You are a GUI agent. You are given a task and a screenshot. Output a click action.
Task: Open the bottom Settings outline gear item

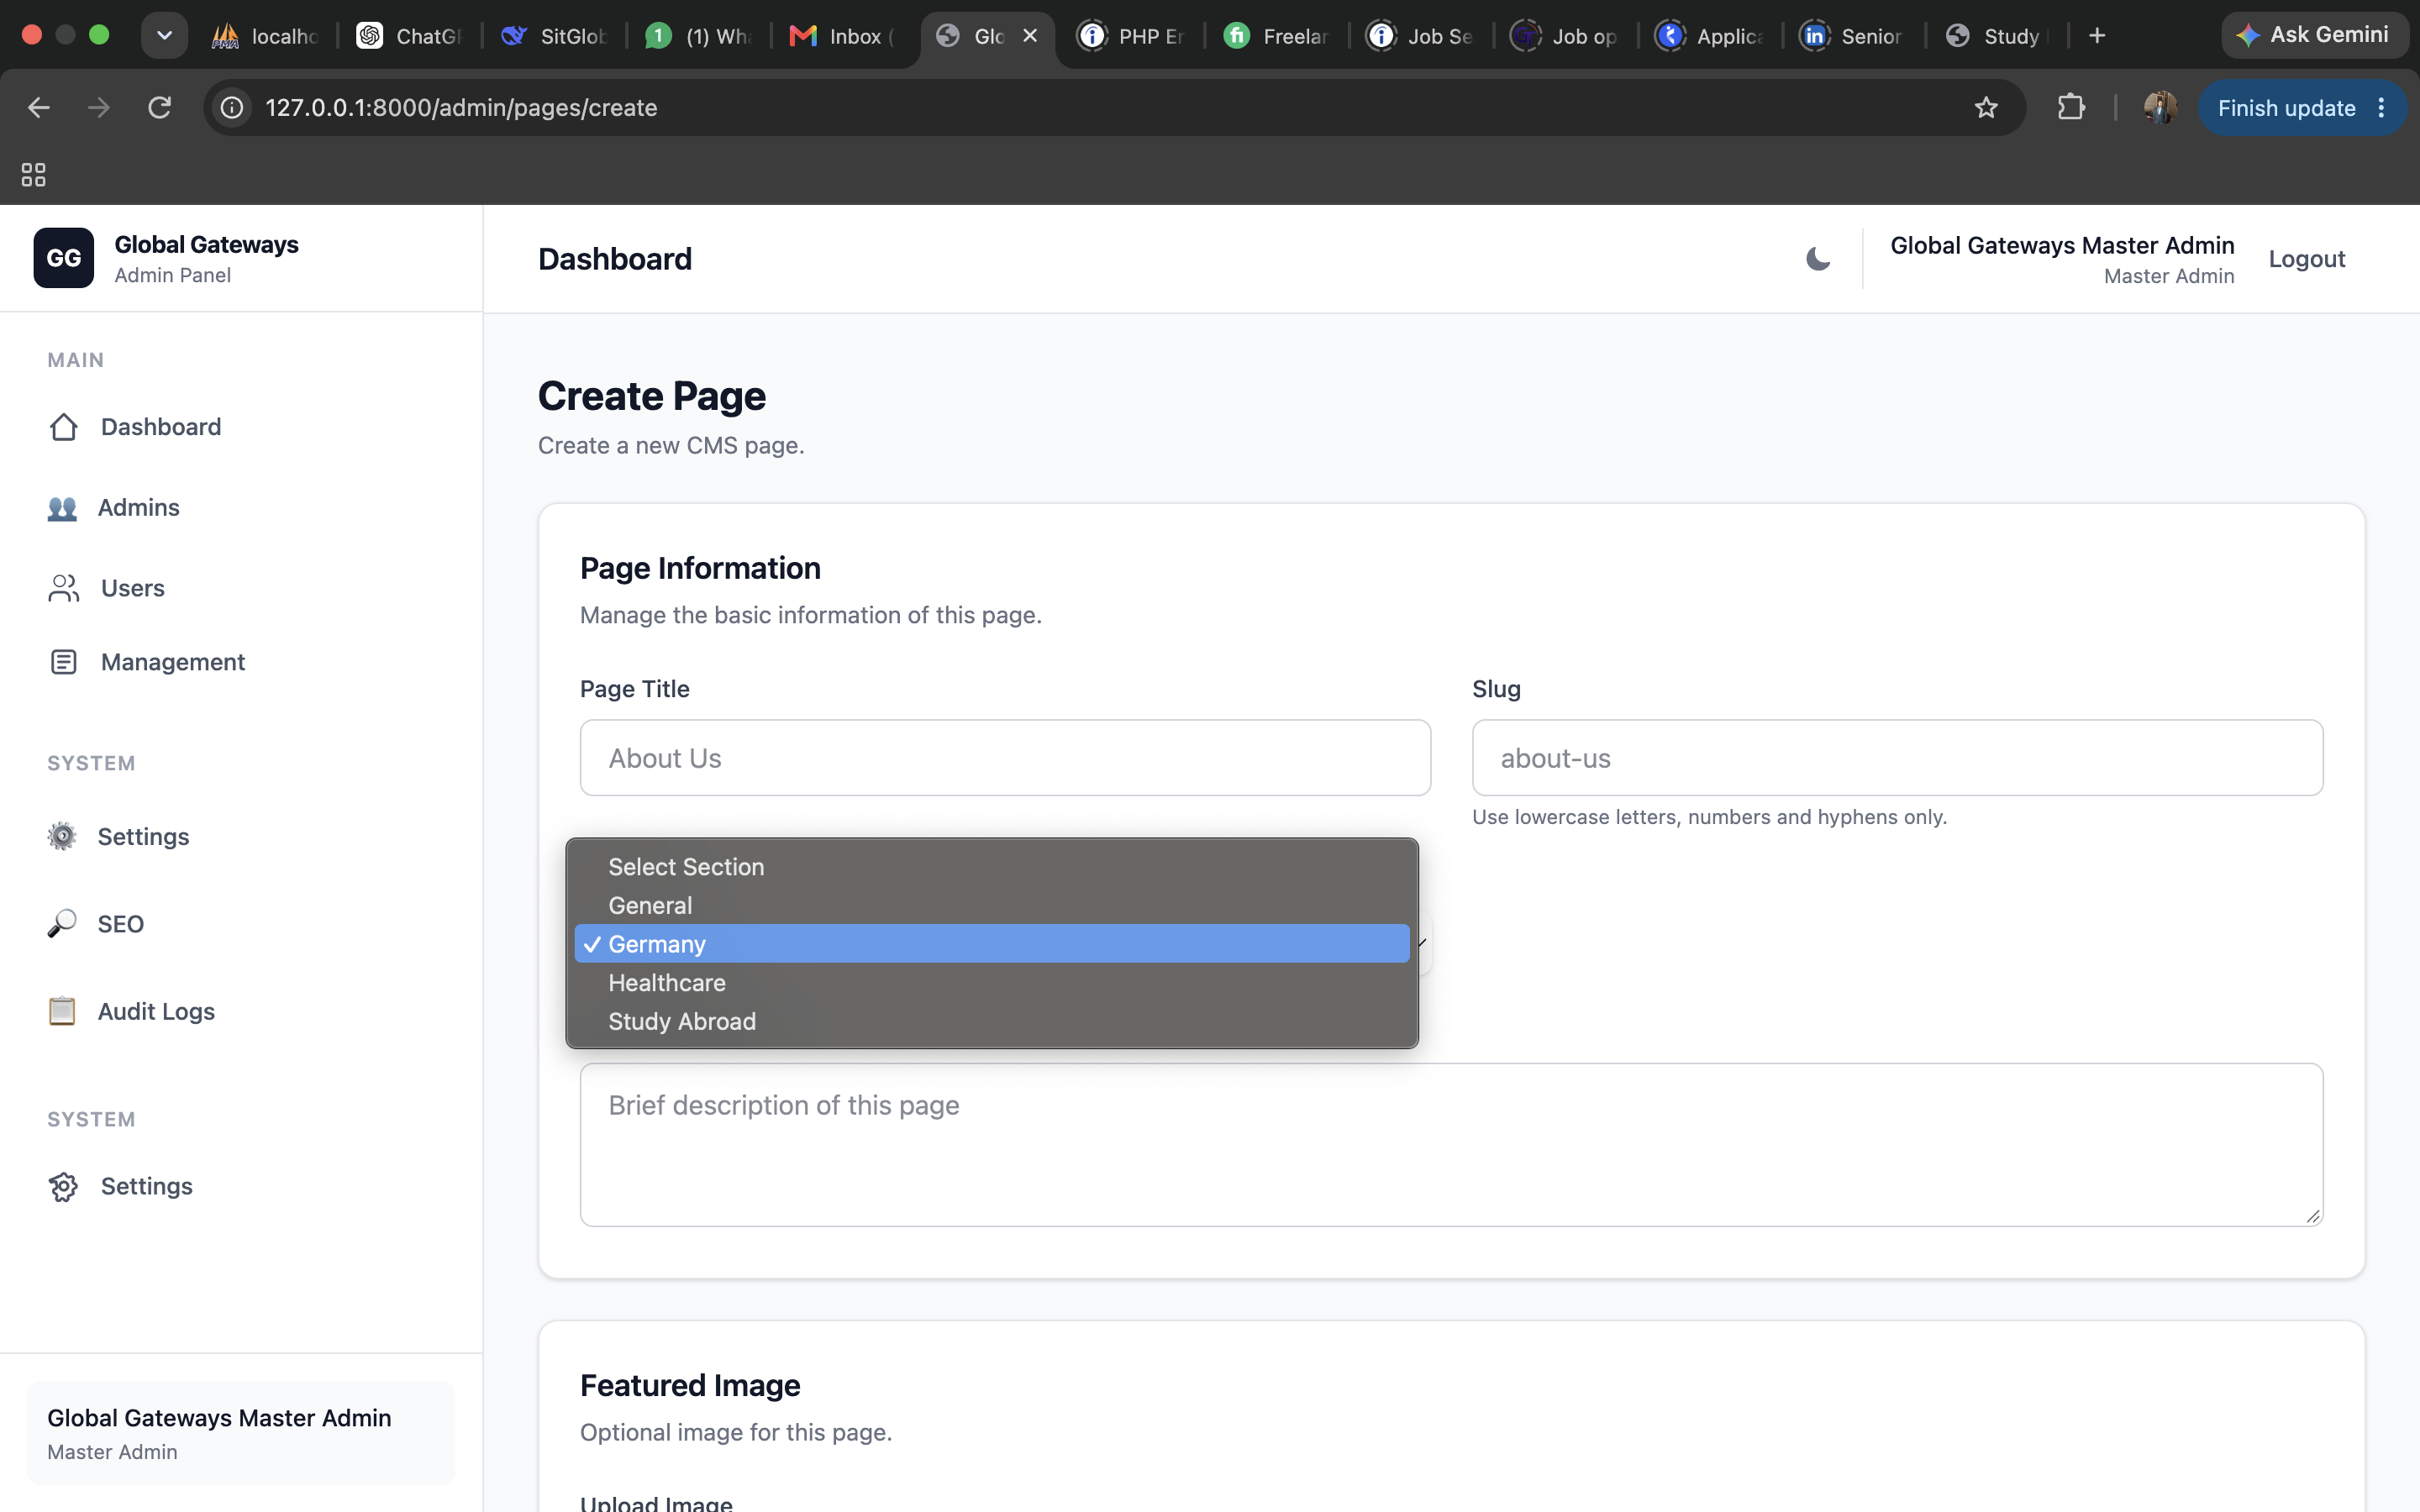click(x=120, y=1186)
